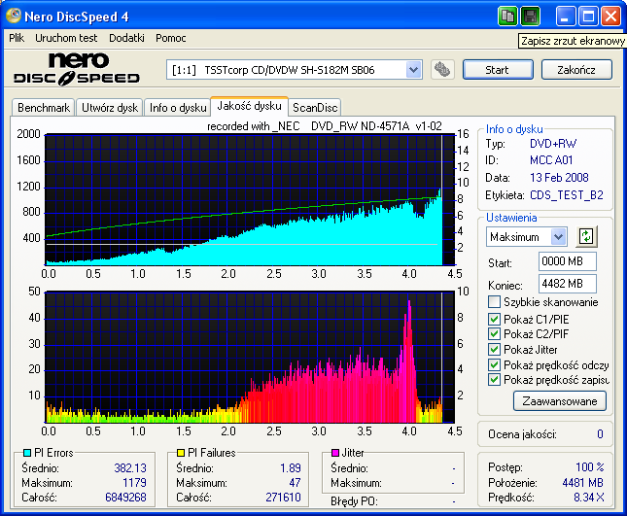Click the PI Failures graph area
Screen dimensions: 627x516
[251, 358]
